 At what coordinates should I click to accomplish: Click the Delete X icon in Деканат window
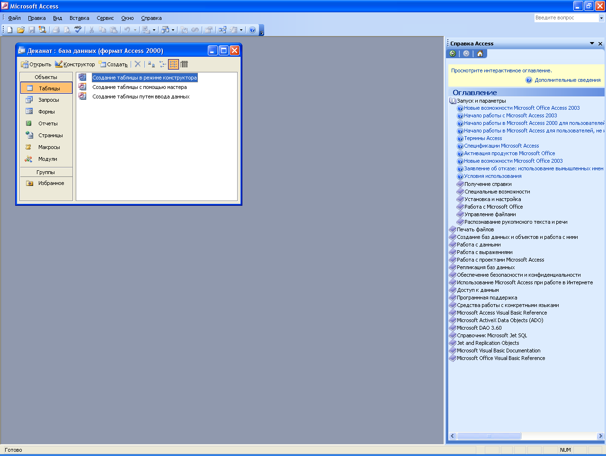[x=138, y=64]
